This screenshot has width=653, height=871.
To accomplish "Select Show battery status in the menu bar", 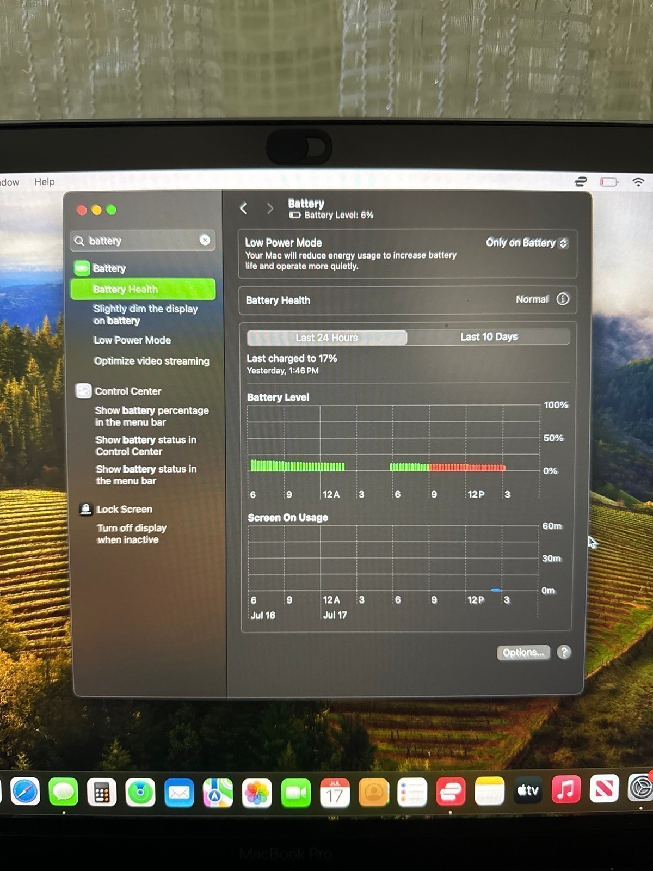I will [x=146, y=475].
